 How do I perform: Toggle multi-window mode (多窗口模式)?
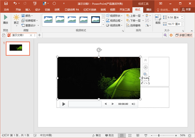184,35
